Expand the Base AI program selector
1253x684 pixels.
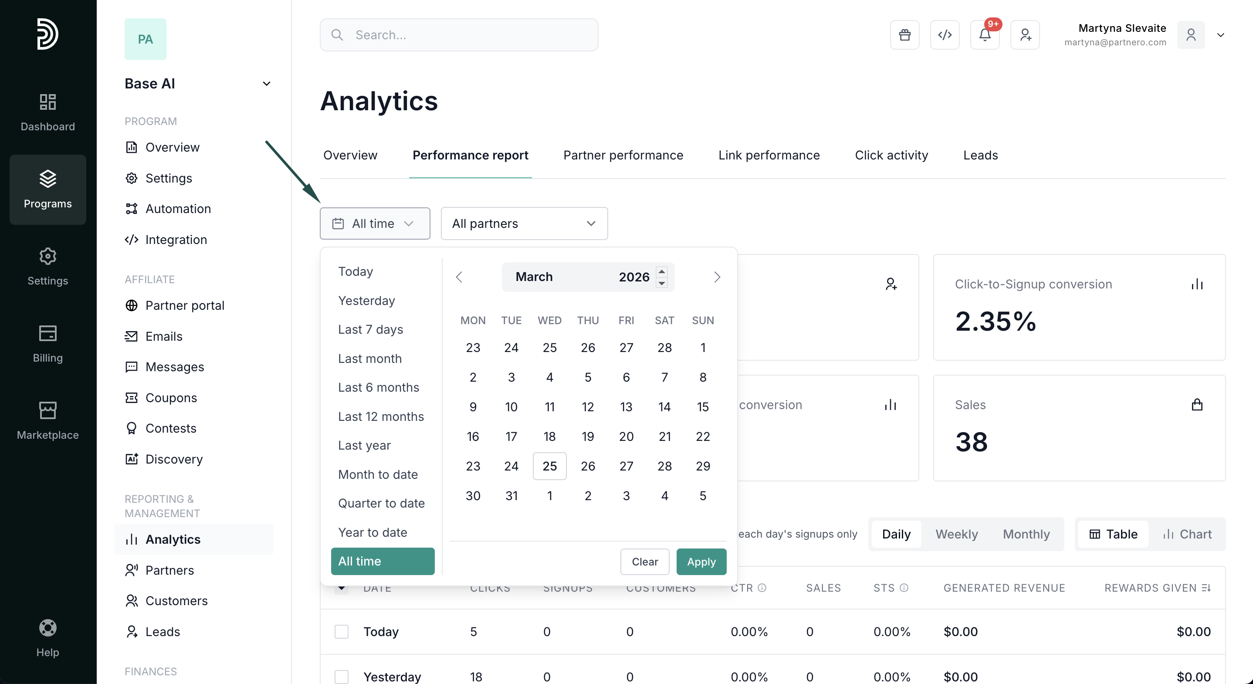pyautogui.click(x=267, y=84)
